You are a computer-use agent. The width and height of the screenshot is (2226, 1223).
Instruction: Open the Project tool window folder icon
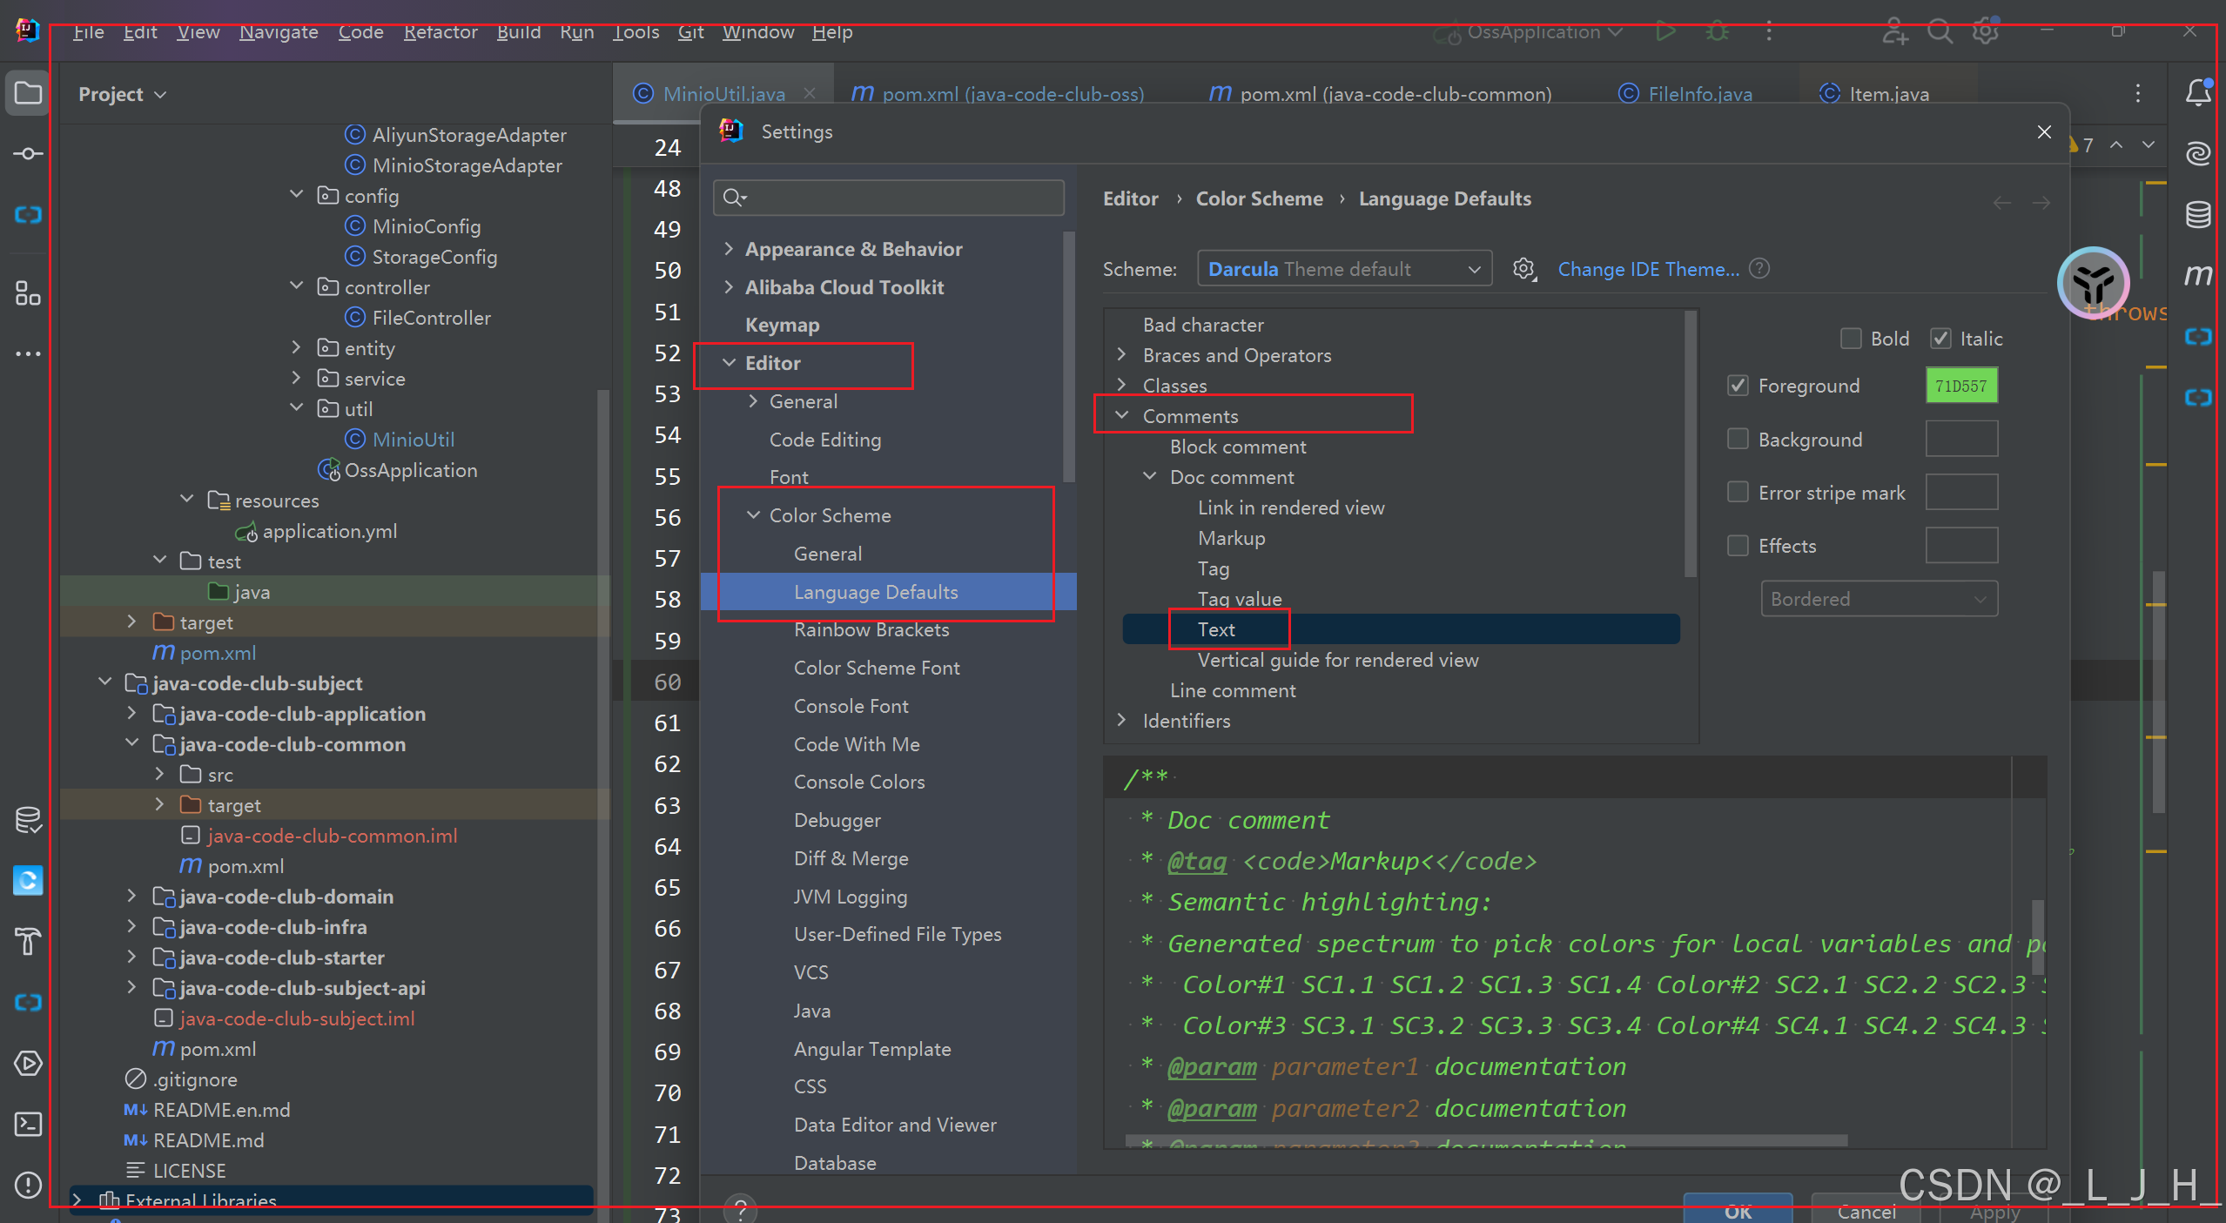pyautogui.click(x=28, y=93)
